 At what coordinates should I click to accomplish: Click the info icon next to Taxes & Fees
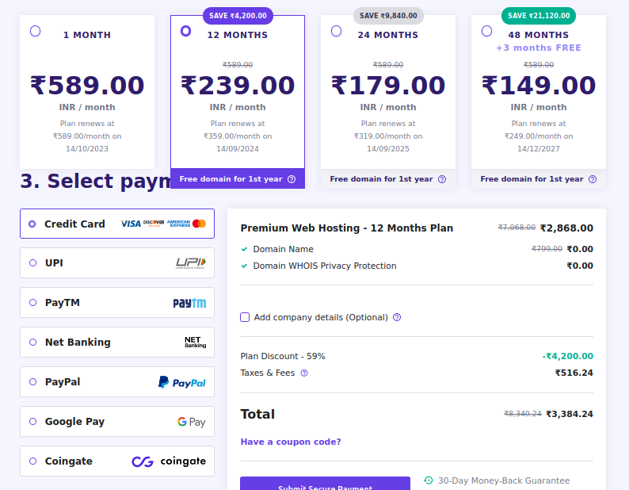(x=304, y=373)
